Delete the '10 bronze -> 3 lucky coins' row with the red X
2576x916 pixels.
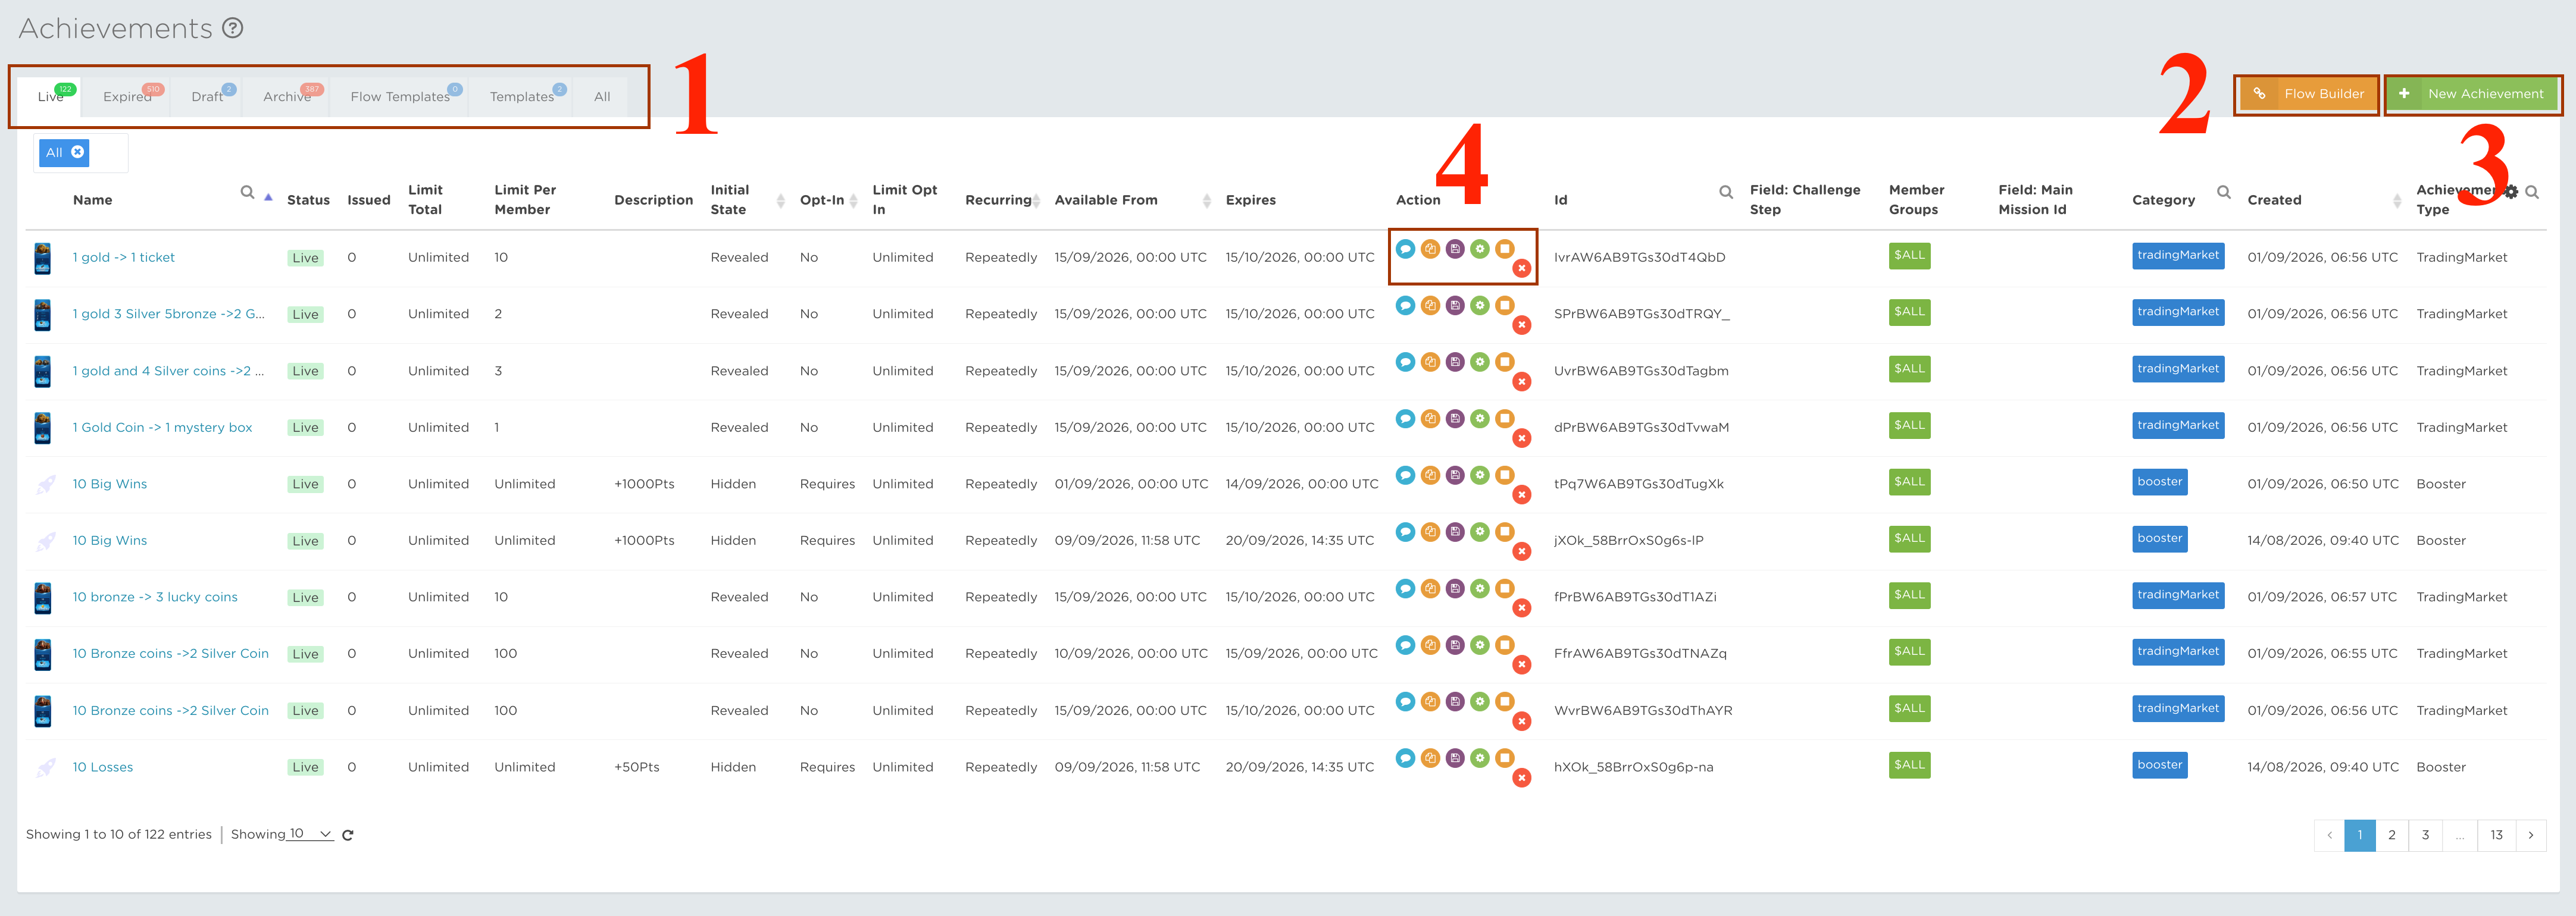(x=1522, y=608)
